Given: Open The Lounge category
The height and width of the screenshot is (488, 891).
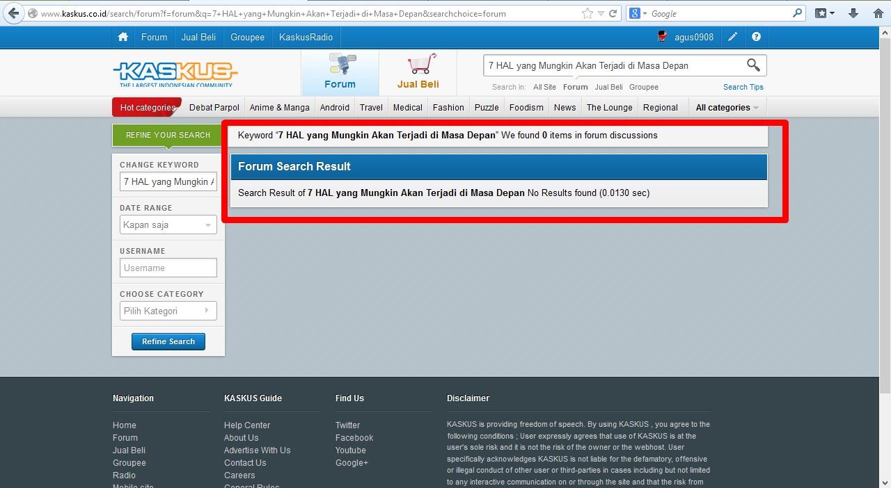Looking at the screenshot, I should pyautogui.click(x=609, y=107).
